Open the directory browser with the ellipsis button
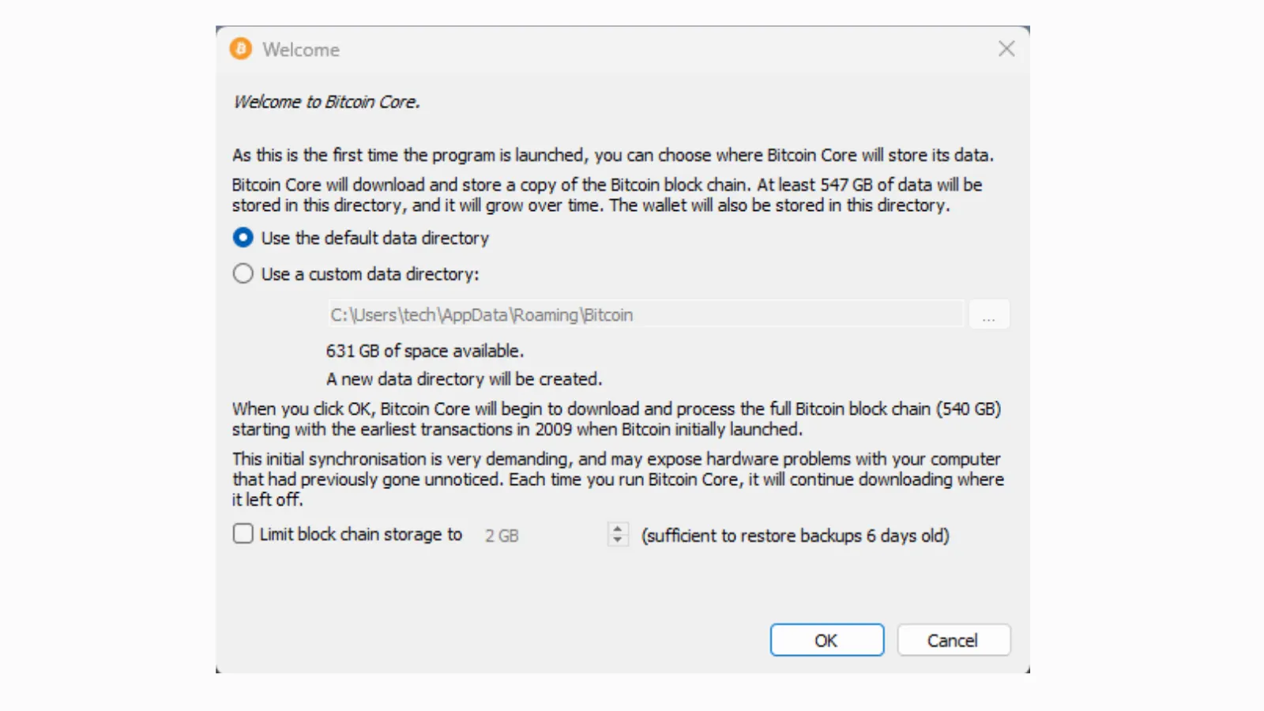This screenshot has width=1264, height=711. (989, 315)
